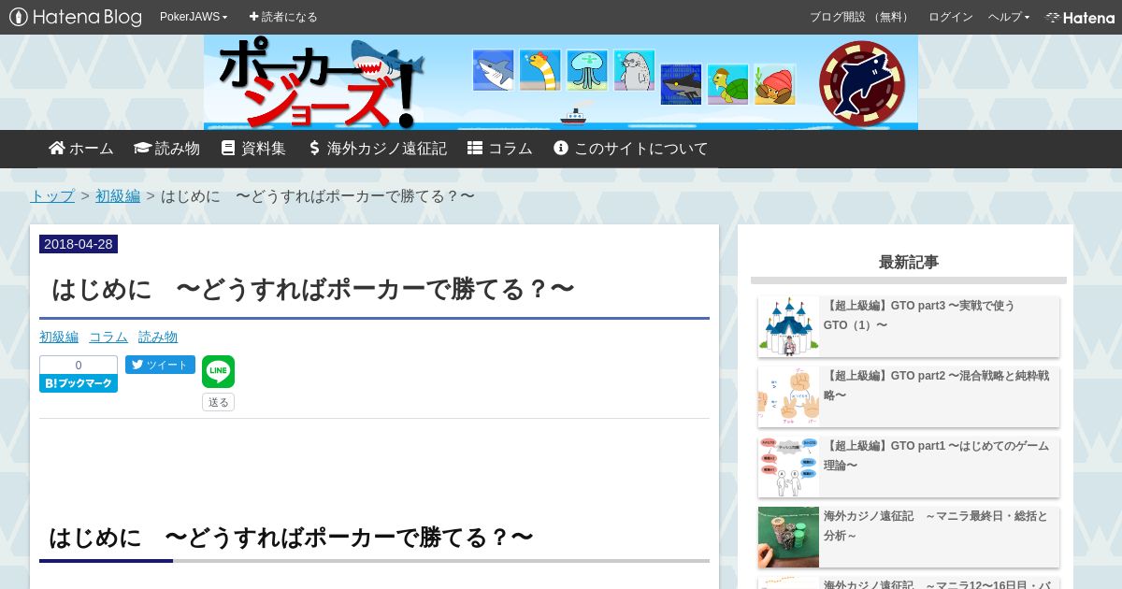This screenshot has width=1122, height=589.
Task: Open マニラ12〜16日目 article link
Action: coord(936,583)
